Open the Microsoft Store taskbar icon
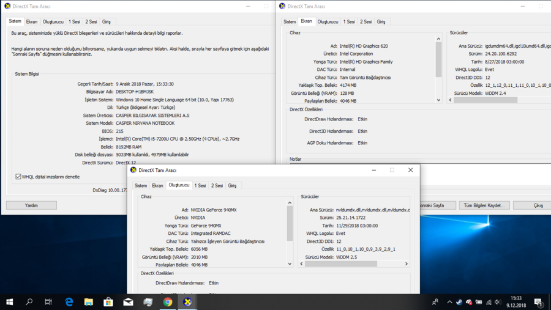Viewport: 551px width, 310px height. tap(108, 302)
